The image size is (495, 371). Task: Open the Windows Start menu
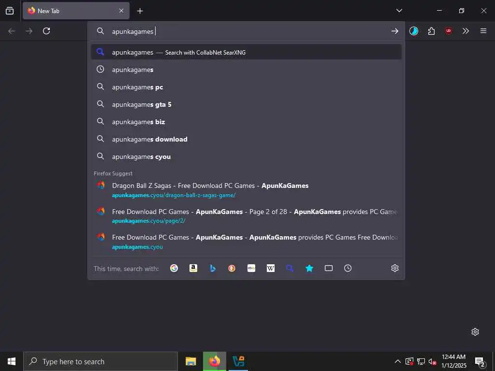click(x=12, y=361)
